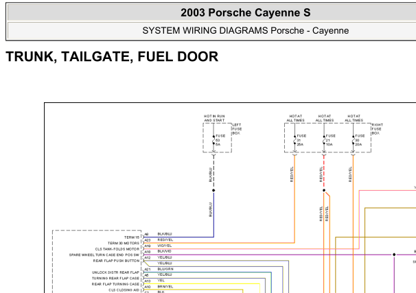416x293 pixels.
Task: Click 'HOT AT ALL TIMES' above Fuse 21
Action: [325, 118]
